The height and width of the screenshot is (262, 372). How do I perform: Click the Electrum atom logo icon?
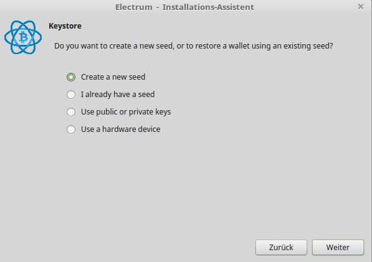point(23,37)
